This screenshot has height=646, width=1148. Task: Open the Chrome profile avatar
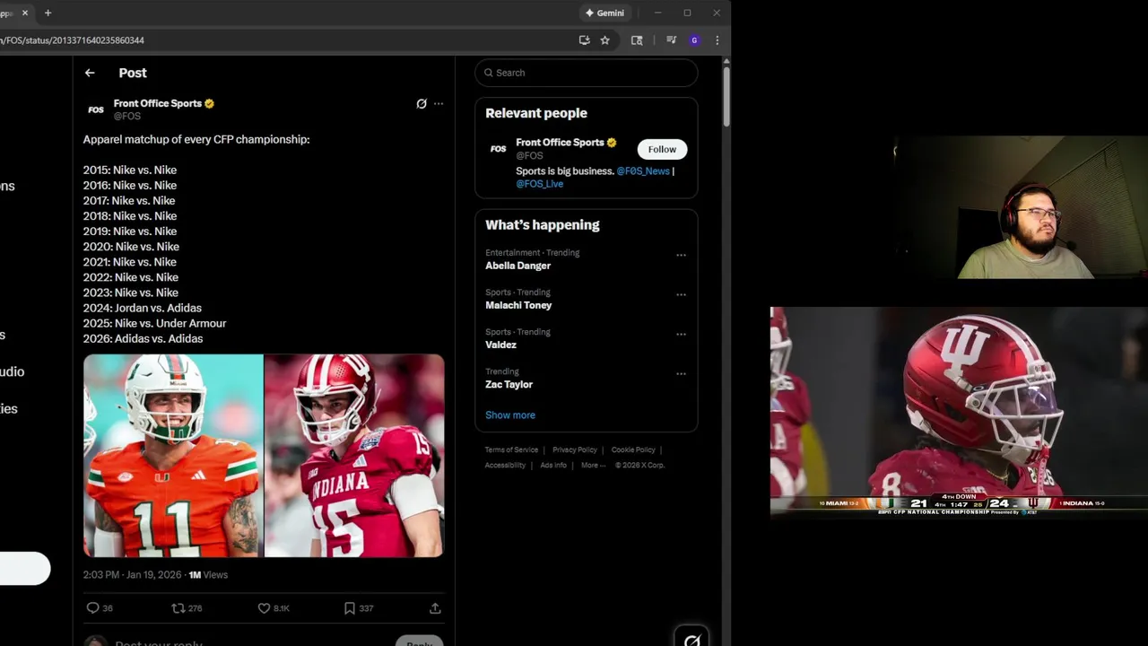click(x=694, y=40)
